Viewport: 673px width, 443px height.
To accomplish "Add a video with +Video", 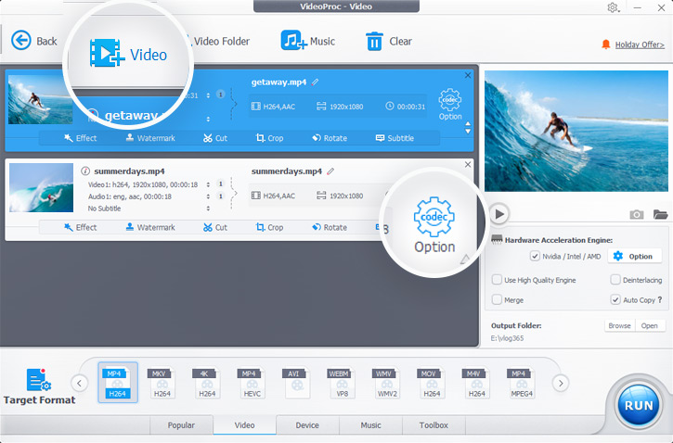I will pyautogui.click(x=128, y=54).
